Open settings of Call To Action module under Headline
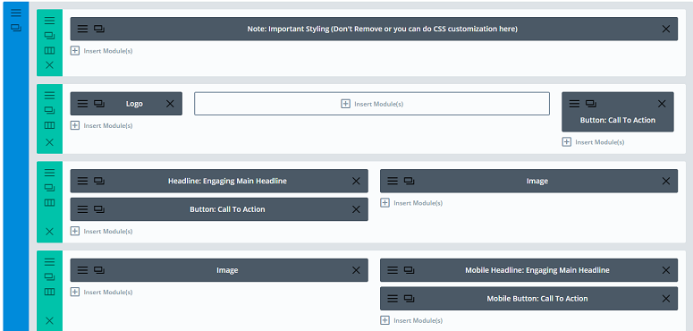This screenshot has width=693, height=331. 82,209
